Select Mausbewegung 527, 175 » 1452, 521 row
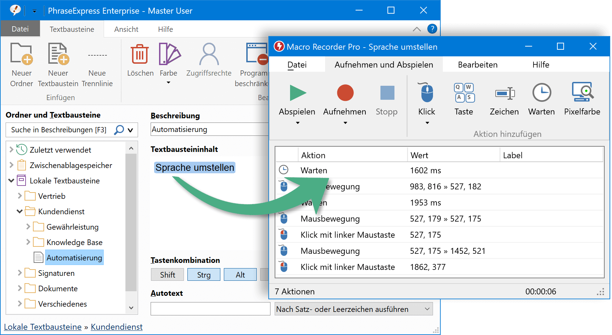This screenshot has width=612, height=335. 440,251
